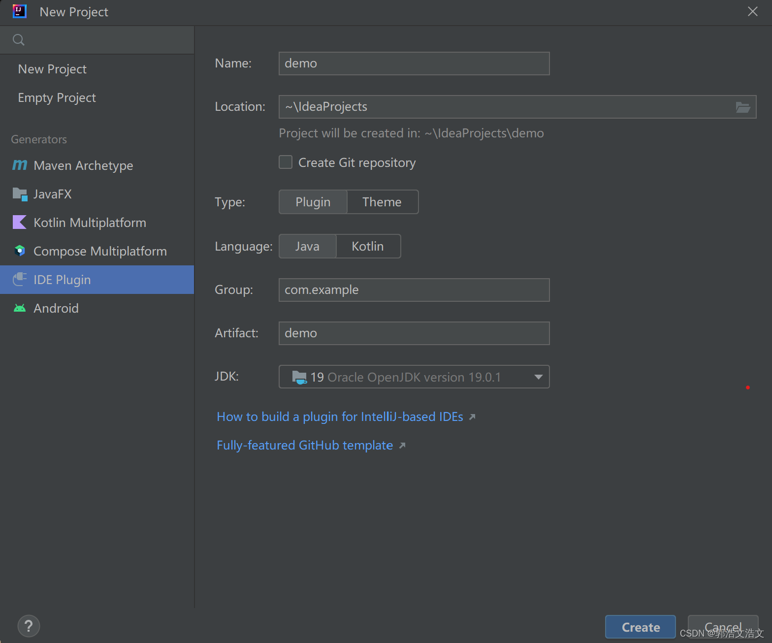Choose Kotlin as the language
Screen dimensions: 772x643
click(x=368, y=246)
